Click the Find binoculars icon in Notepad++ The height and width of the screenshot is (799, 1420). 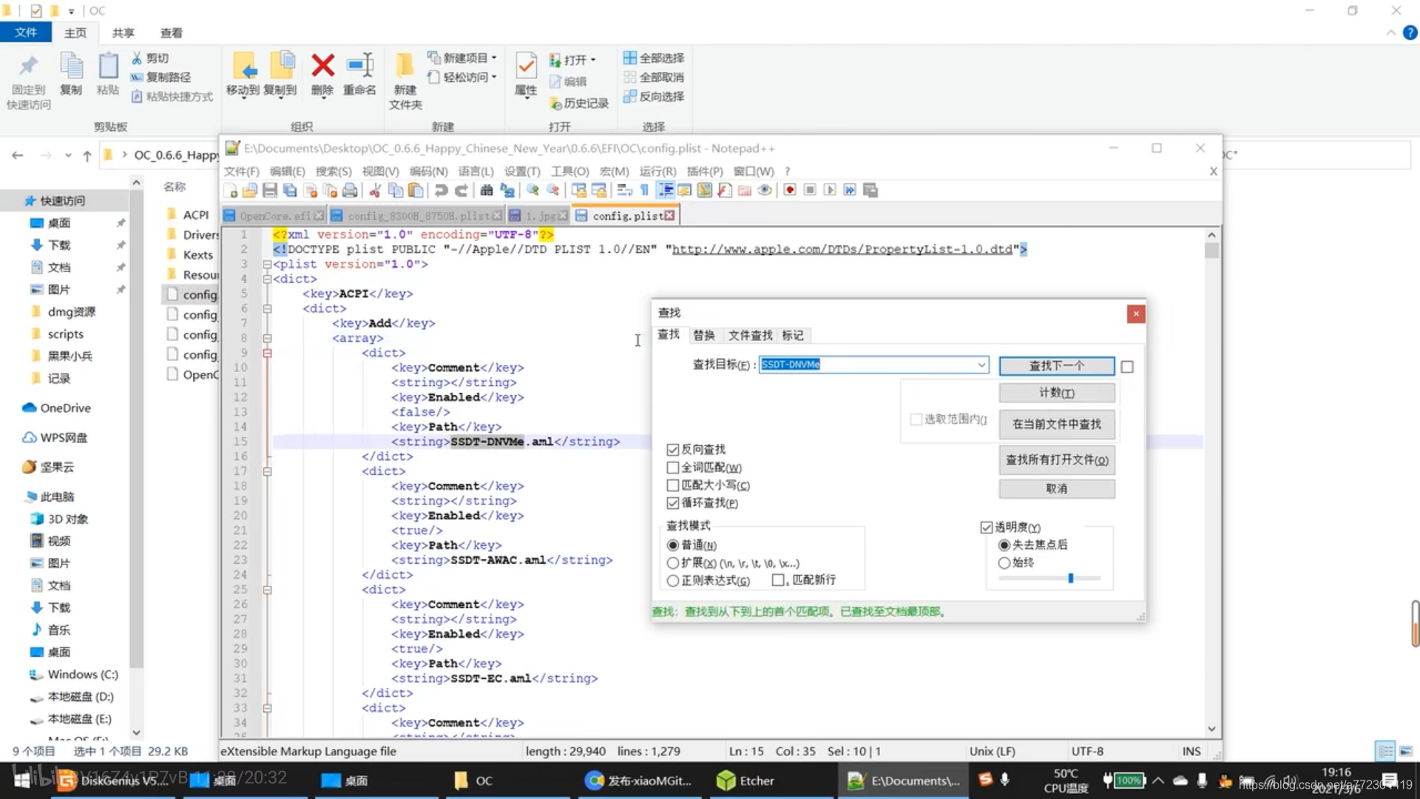click(487, 191)
